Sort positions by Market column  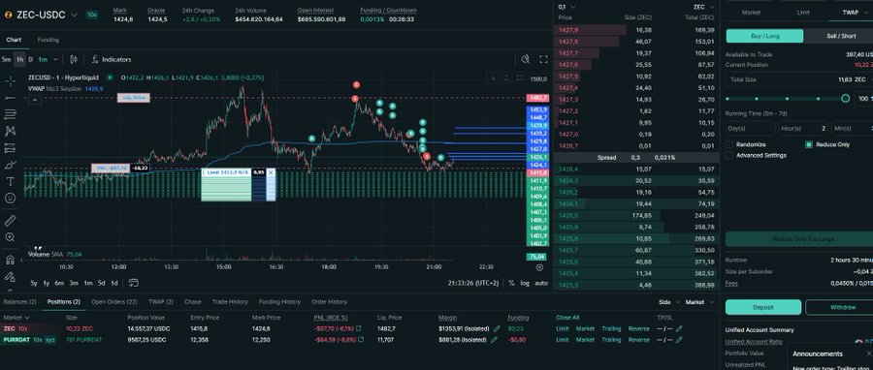[x=16, y=318]
